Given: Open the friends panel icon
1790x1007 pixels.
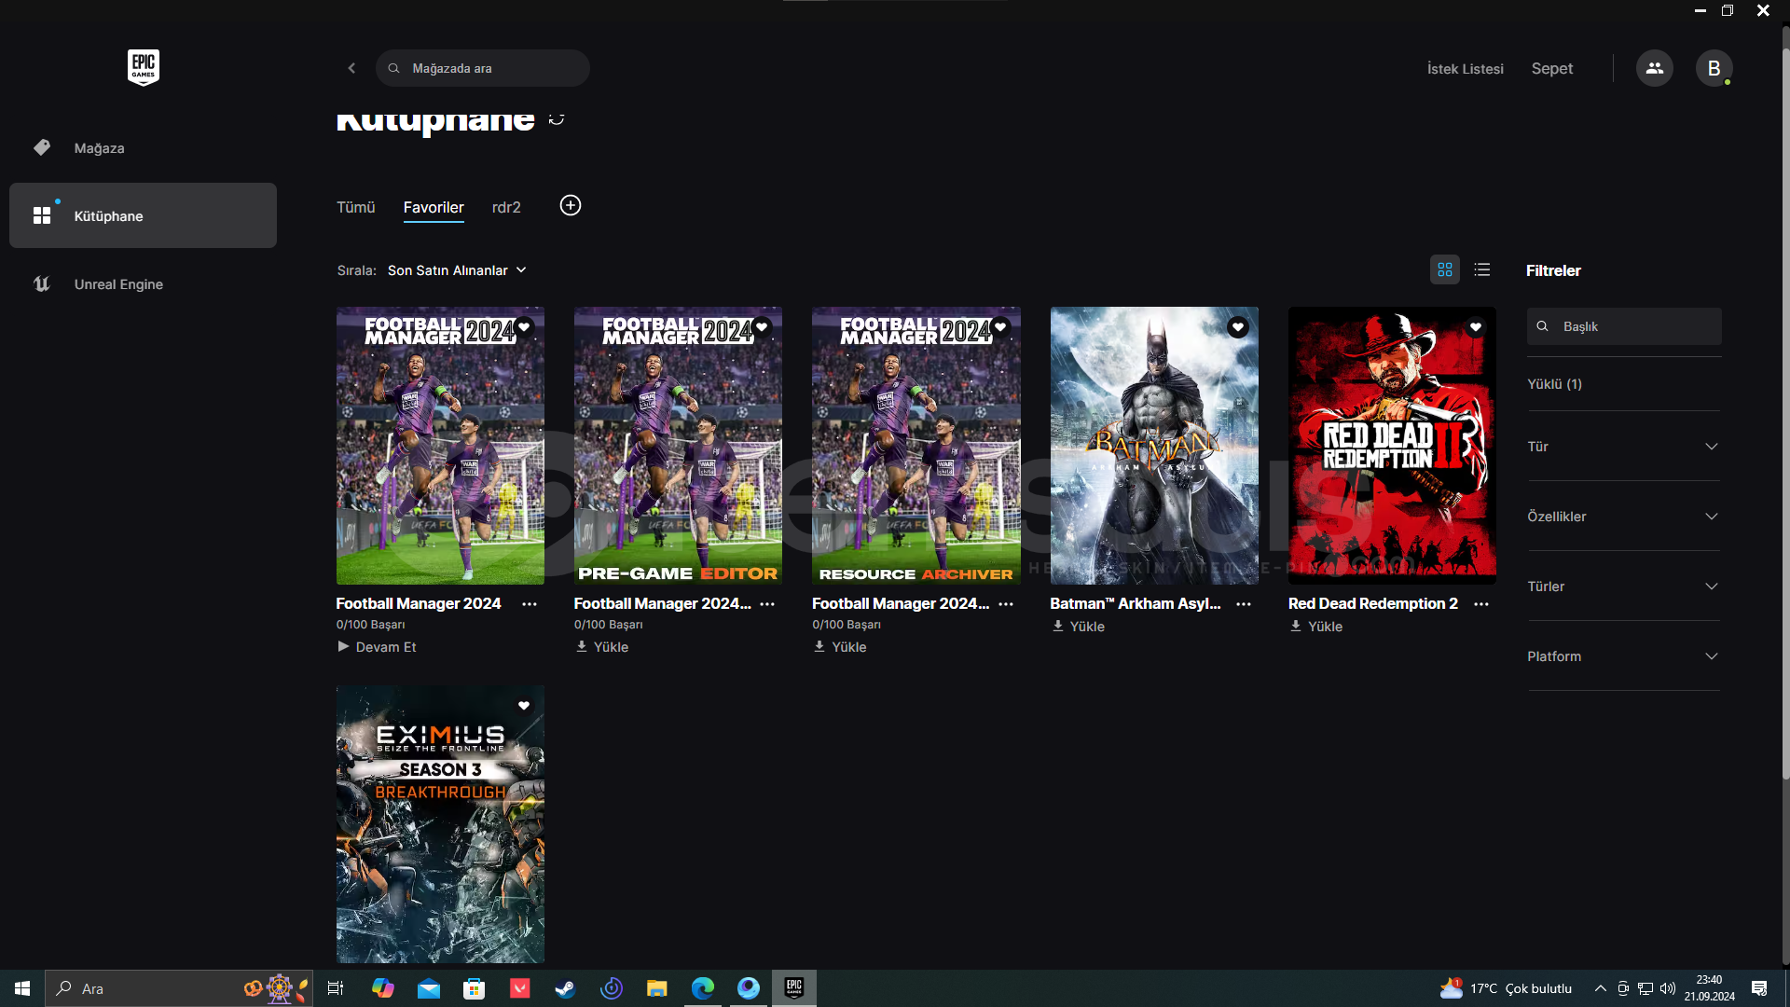Looking at the screenshot, I should click(1655, 68).
